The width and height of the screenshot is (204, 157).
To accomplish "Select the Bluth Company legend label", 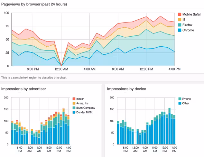I will click(86, 108).
